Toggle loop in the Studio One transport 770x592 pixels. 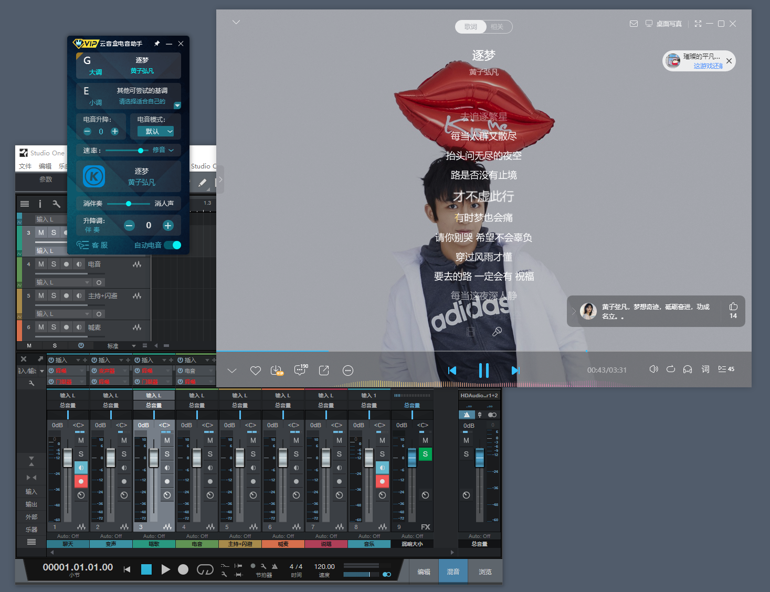click(x=205, y=569)
